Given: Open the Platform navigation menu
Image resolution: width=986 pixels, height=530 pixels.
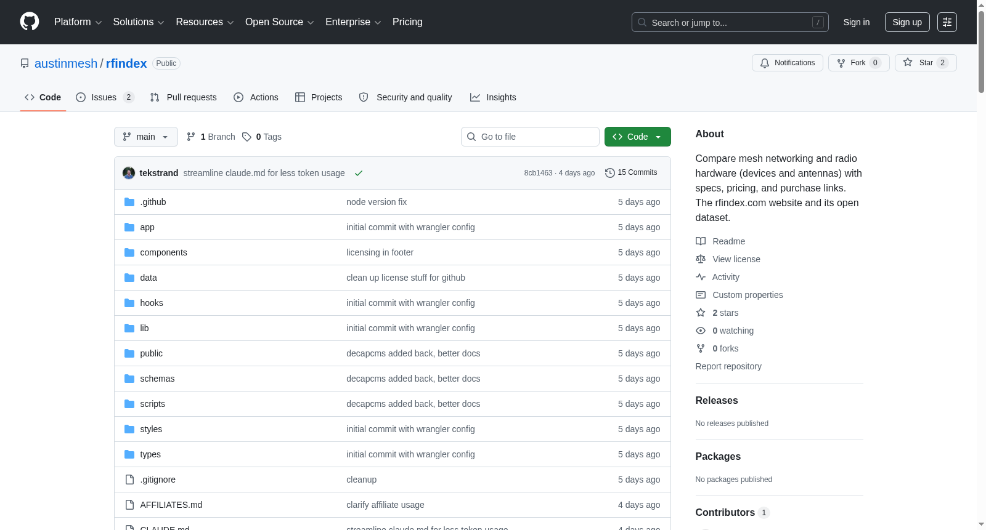Looking at the screenshot, I should click(78, 22).
